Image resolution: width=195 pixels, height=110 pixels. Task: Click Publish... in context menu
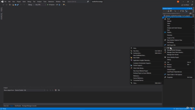[179, 32]
